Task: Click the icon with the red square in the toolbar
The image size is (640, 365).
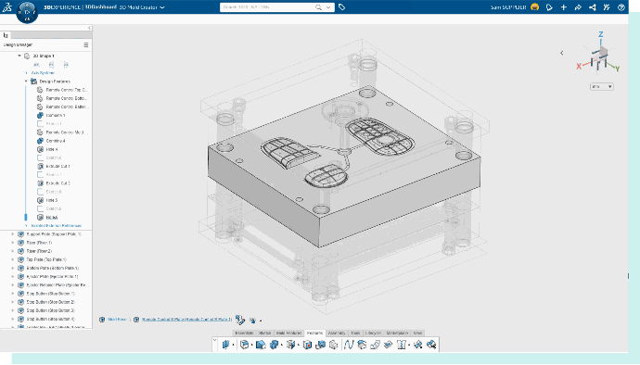Action: (x=307, y=345)
